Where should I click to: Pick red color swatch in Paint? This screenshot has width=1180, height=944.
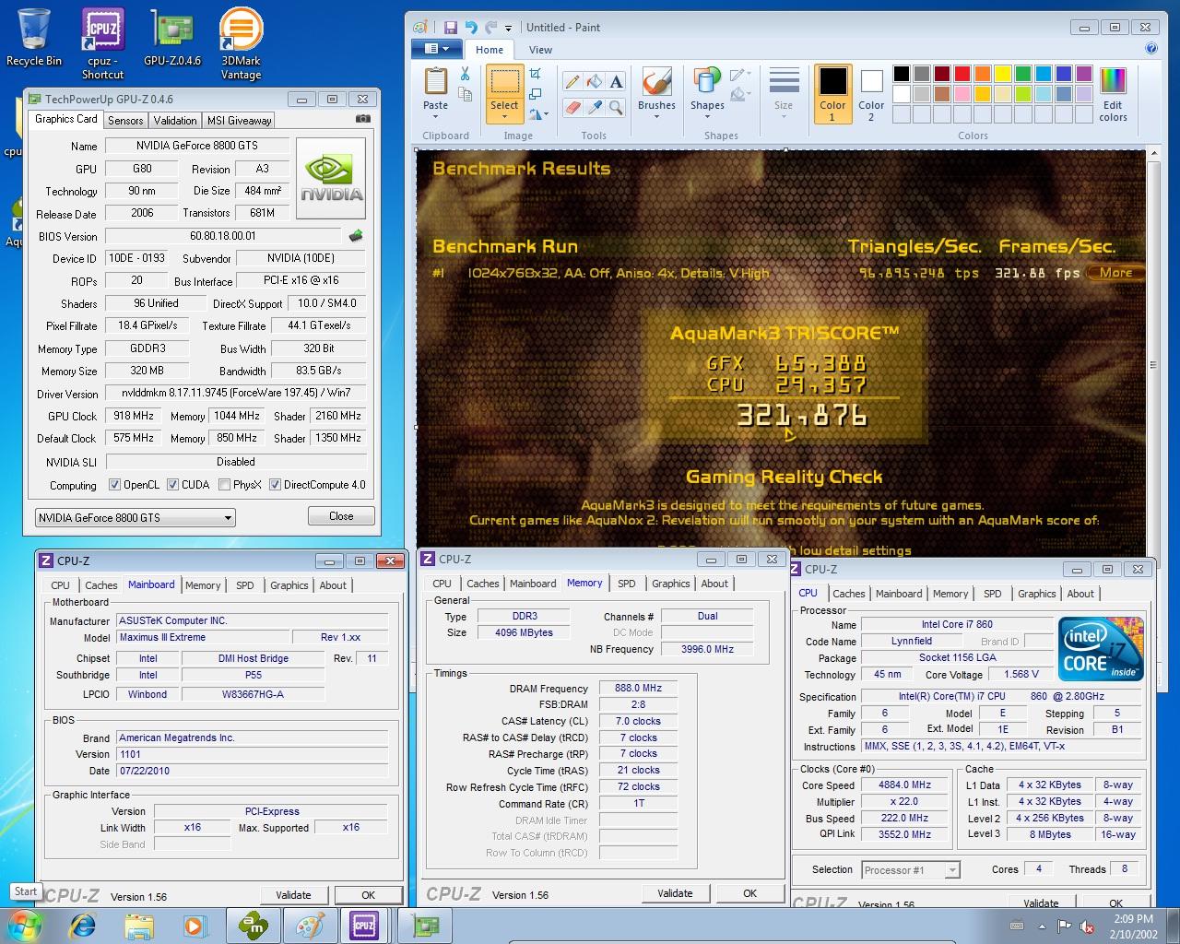click(x=962, y=74)
